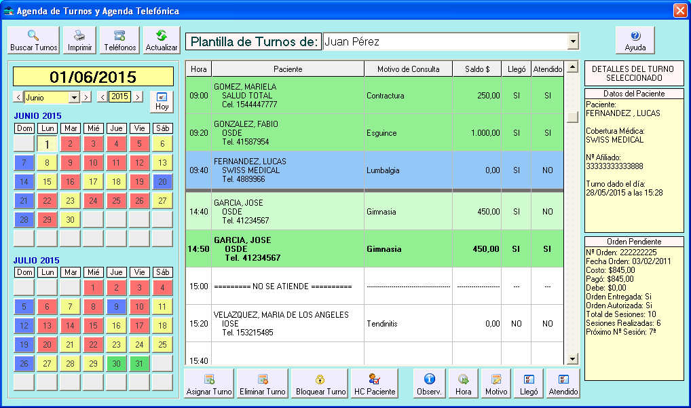
Task: Open HC Paciente clinical history
Action: pos(374,384)
